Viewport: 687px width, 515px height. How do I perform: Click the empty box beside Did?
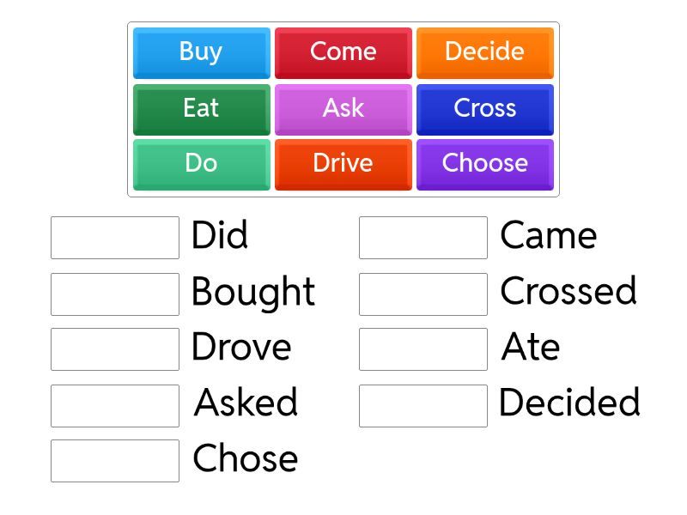115,238
